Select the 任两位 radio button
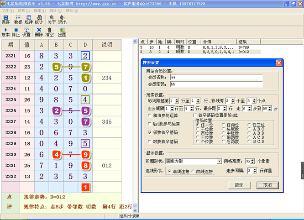 point(223,125)
